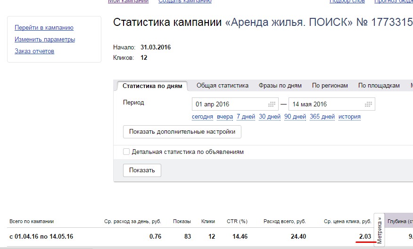Set period to вчера
This screenshot has width=413, height=249.
tap(225, 117)
